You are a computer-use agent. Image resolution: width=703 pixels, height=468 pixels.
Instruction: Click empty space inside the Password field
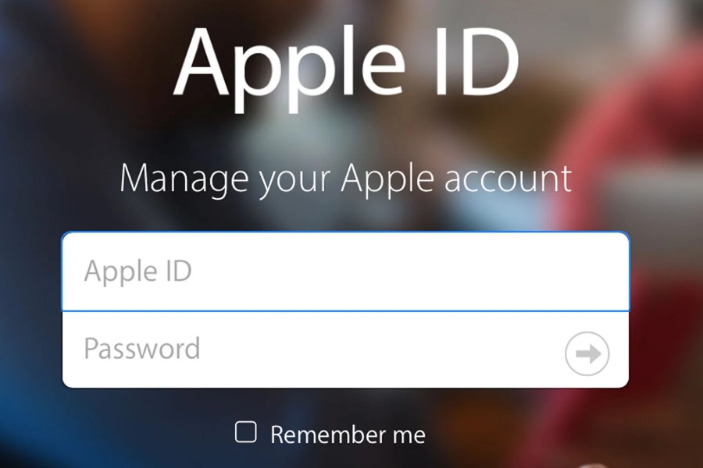381,349
